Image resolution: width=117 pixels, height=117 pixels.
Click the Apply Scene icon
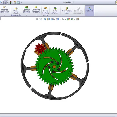(x=72, y=19)
